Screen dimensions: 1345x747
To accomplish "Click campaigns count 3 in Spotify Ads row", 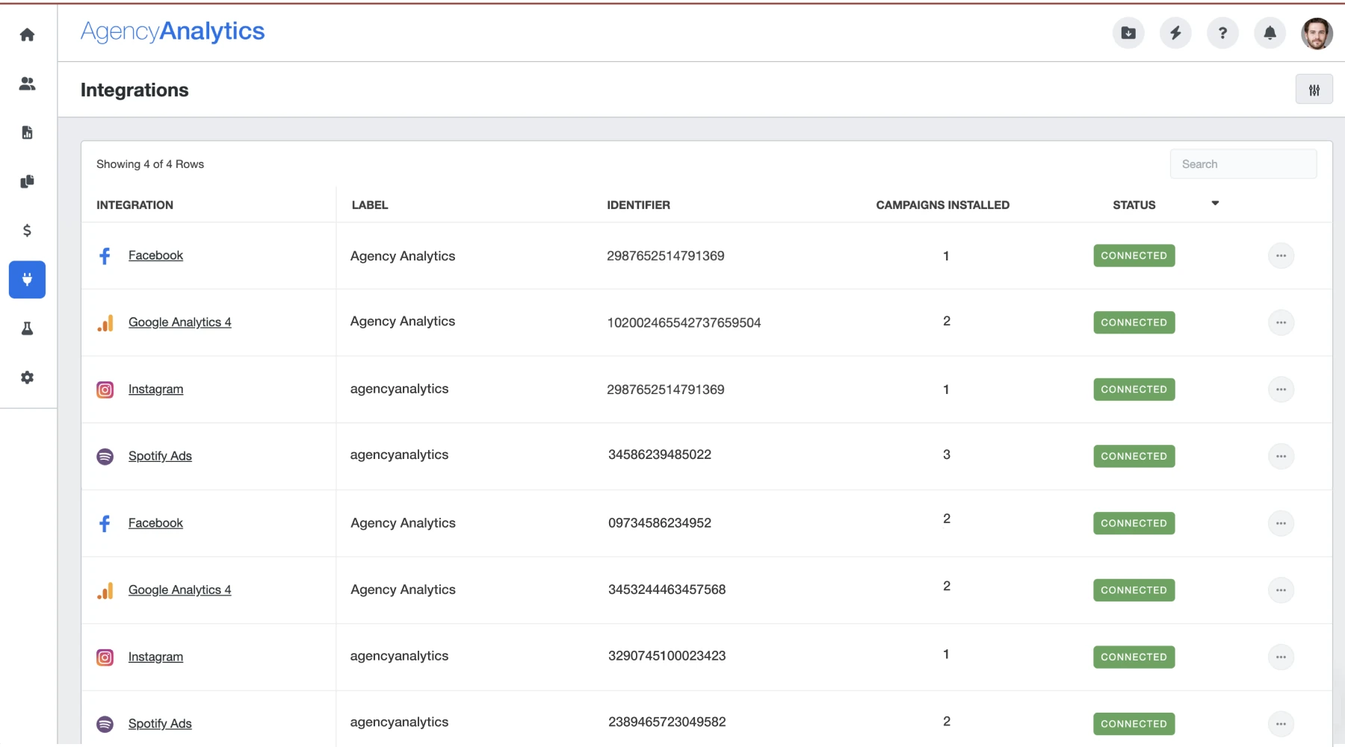I will pos(947,454).
